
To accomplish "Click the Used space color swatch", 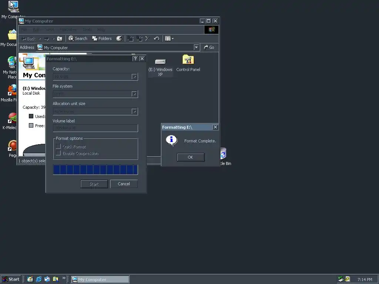I will coord(31,116).
